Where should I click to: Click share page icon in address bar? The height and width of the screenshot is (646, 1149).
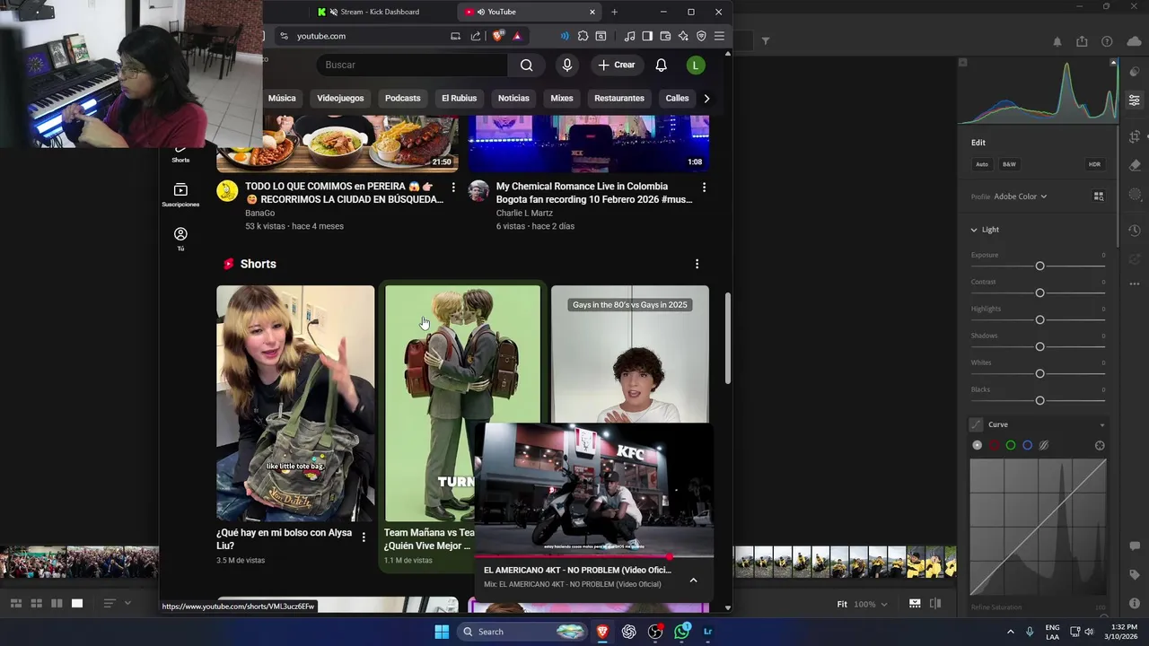tap(475, 36)
